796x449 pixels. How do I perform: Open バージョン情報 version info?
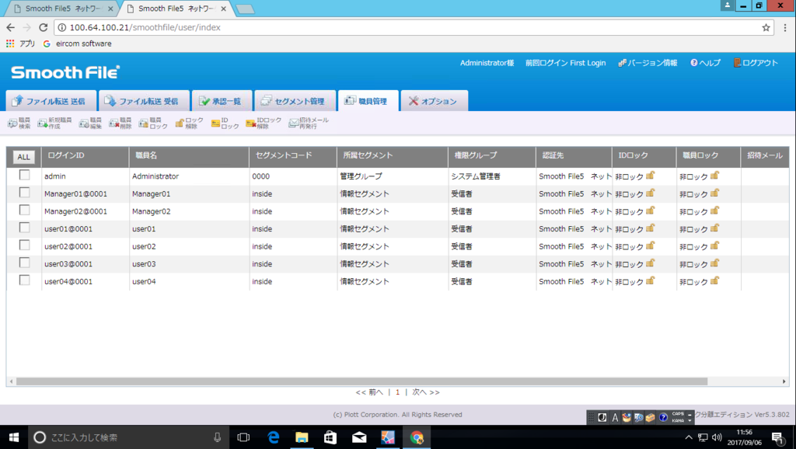point(648,63)
